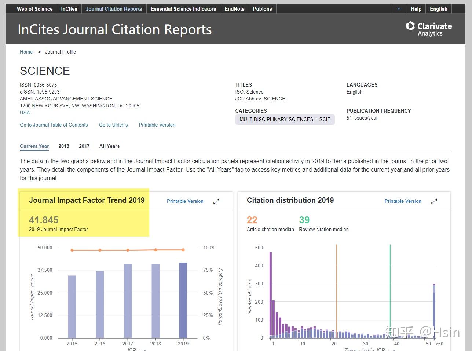Click the Clarivate Analytics logo
The image size is (472, 351).
(429, 29)
